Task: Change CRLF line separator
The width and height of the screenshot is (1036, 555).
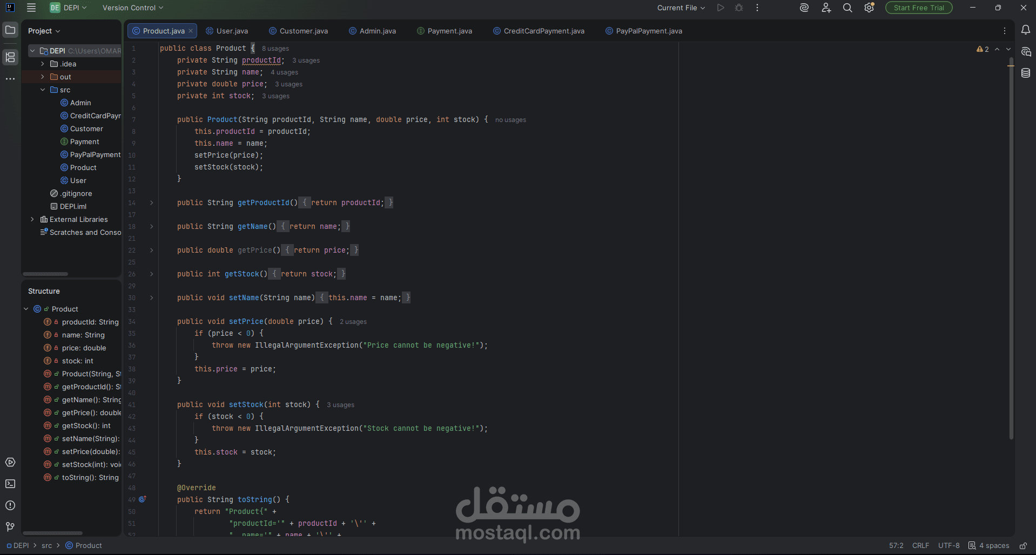Action: pyautogui.click(x=920, y=546)
